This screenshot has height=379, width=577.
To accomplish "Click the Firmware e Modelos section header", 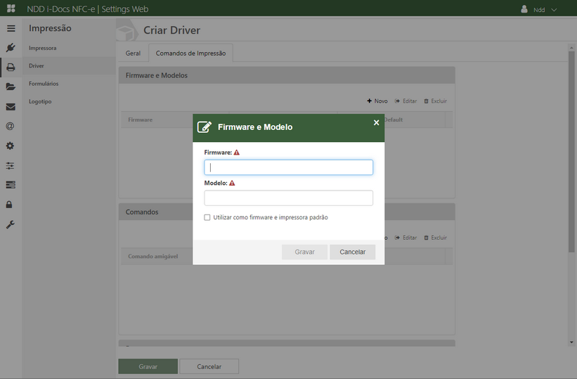I will [287, 75].
